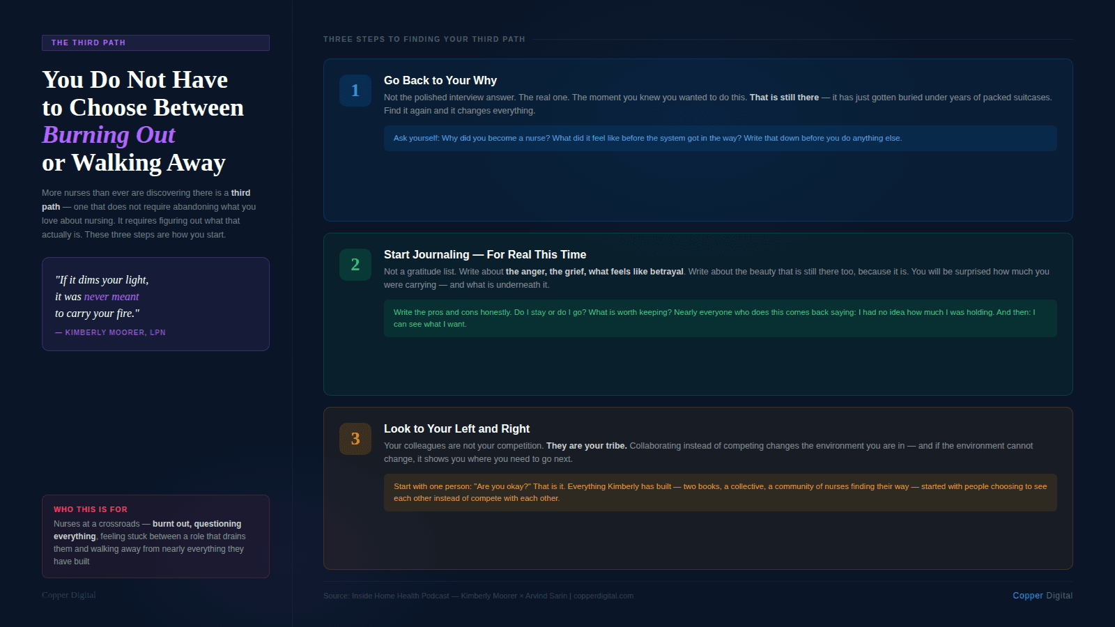Image resolution: width=1115 pixels, height=627 pixels.
Task: Click the 'More nurses than ever' intro paragraph
Action: pyautogui.click(x=149, y=214)
